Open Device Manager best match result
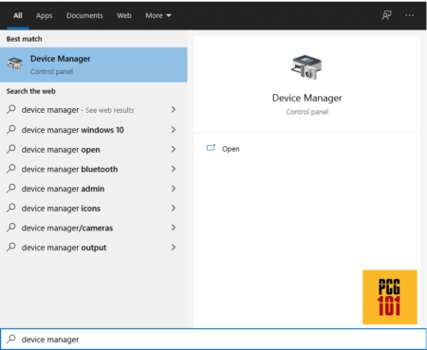Screen dimensions: 427x350 94,64
